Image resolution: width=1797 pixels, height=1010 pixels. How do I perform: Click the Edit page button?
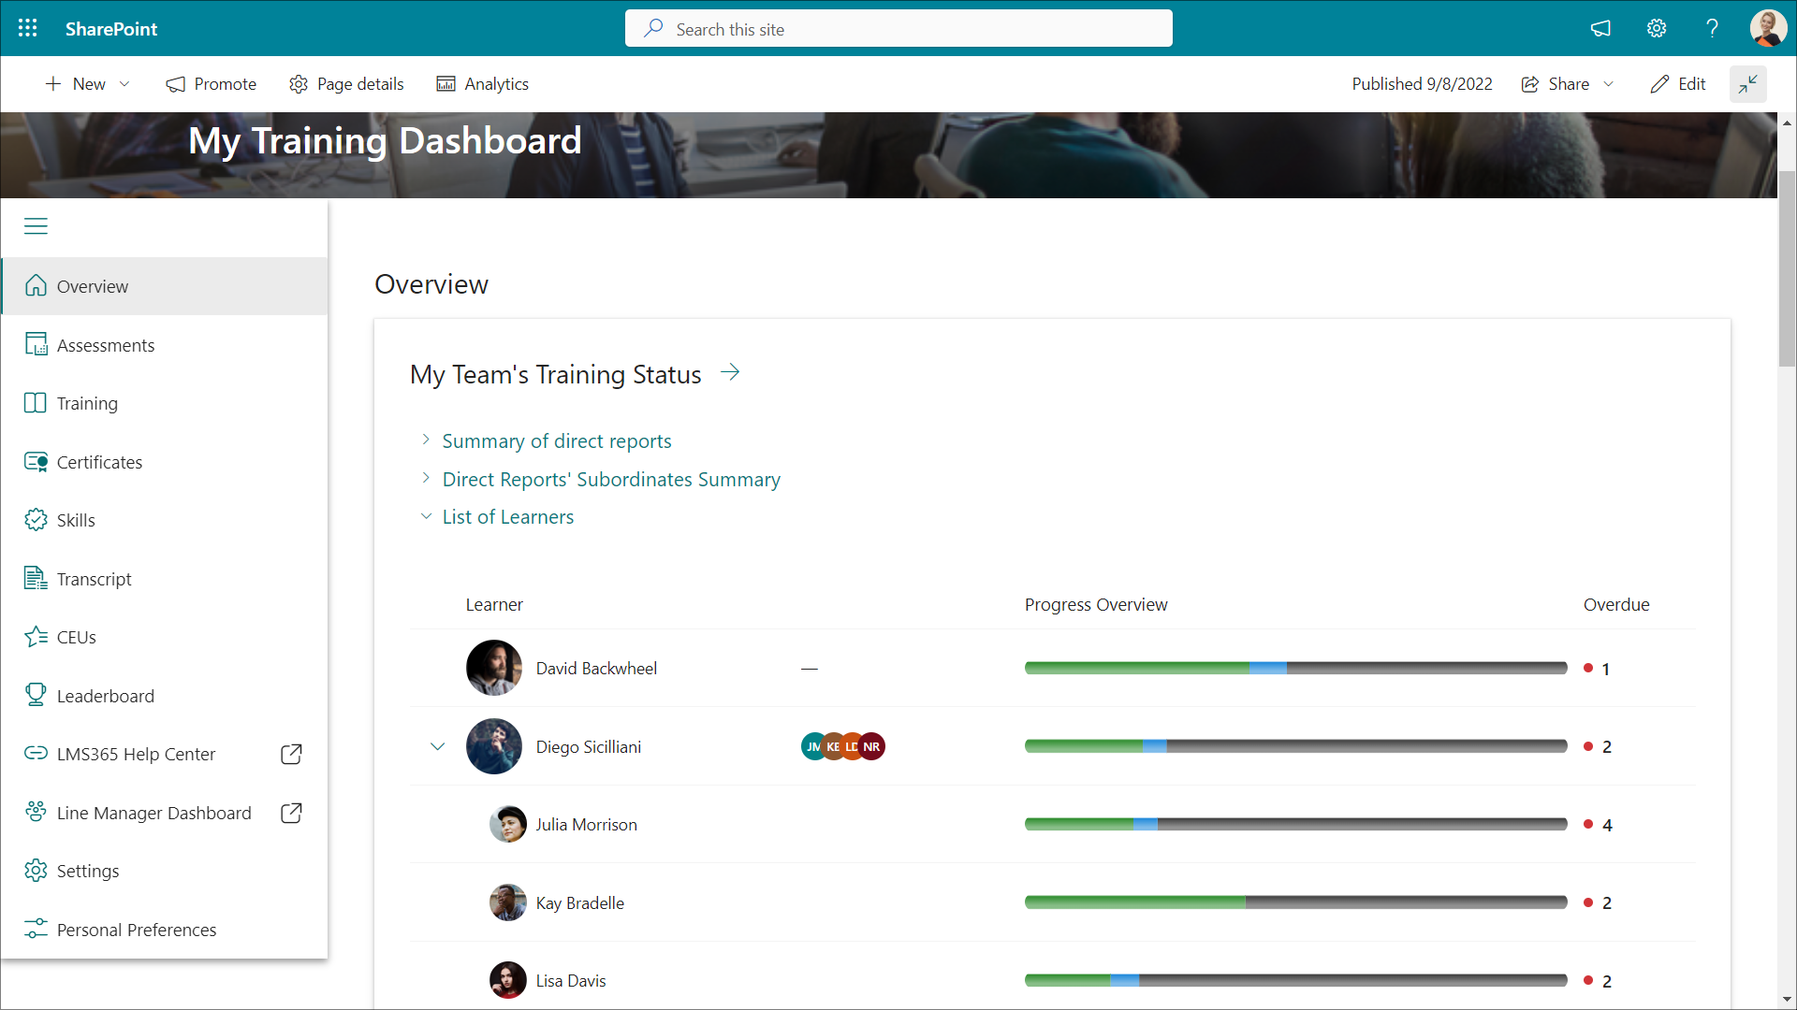click(x=1678, y=84)
